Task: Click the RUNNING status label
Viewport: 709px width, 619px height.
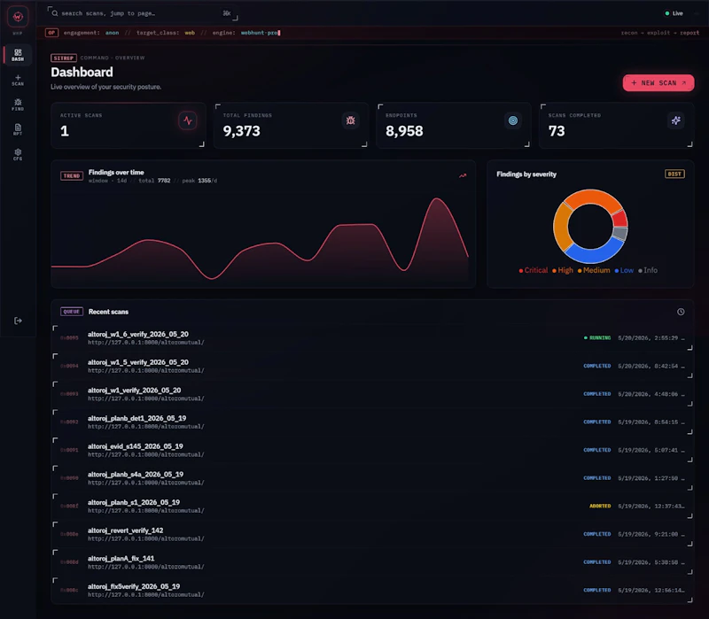Action: coord(597,338)
